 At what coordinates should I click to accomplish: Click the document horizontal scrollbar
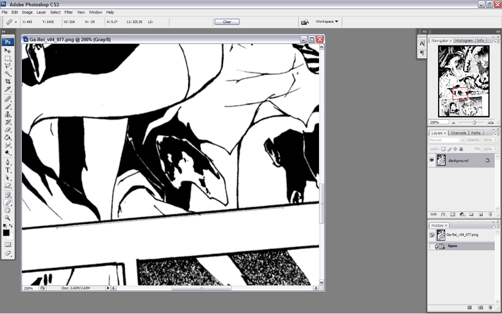point(214,288)
